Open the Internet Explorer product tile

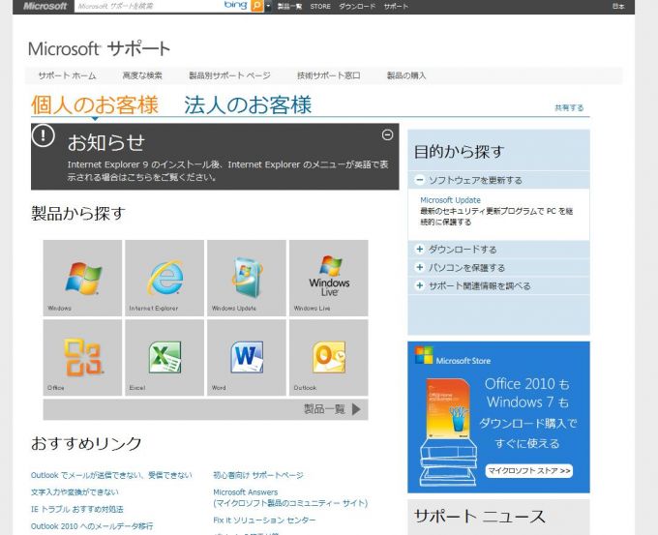click(164, 278)
